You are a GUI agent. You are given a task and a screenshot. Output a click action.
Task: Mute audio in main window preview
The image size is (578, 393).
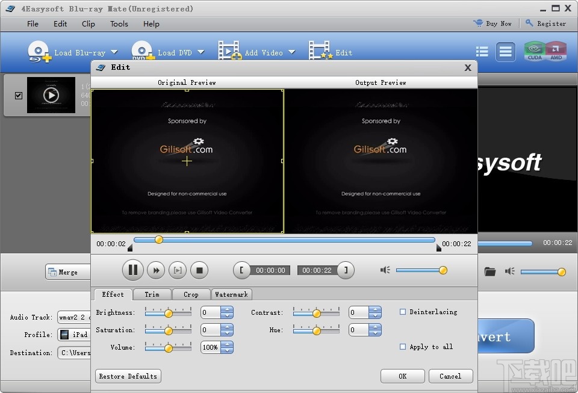click(510, 271)
